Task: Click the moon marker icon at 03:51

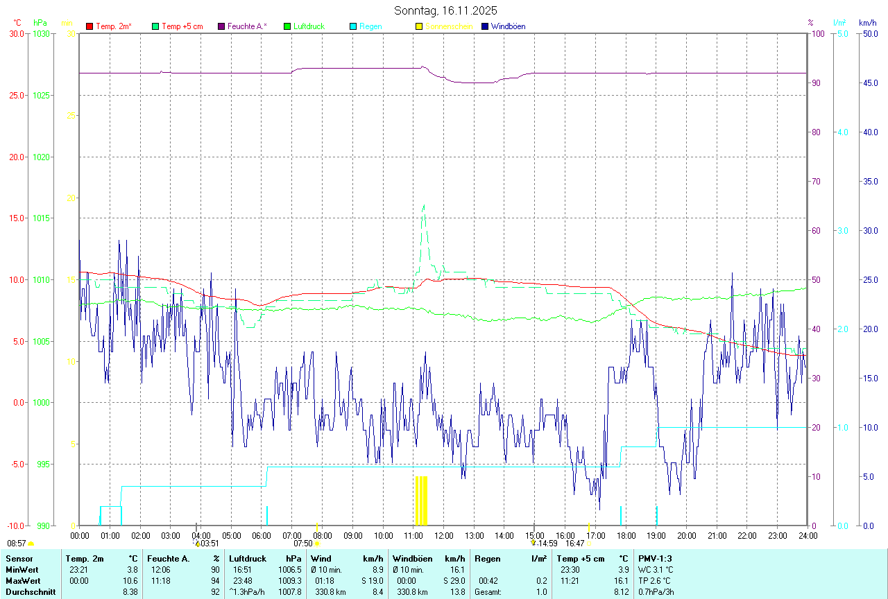Action: tap(197, 544)
